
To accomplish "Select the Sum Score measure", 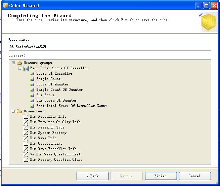I will [45, 95].
